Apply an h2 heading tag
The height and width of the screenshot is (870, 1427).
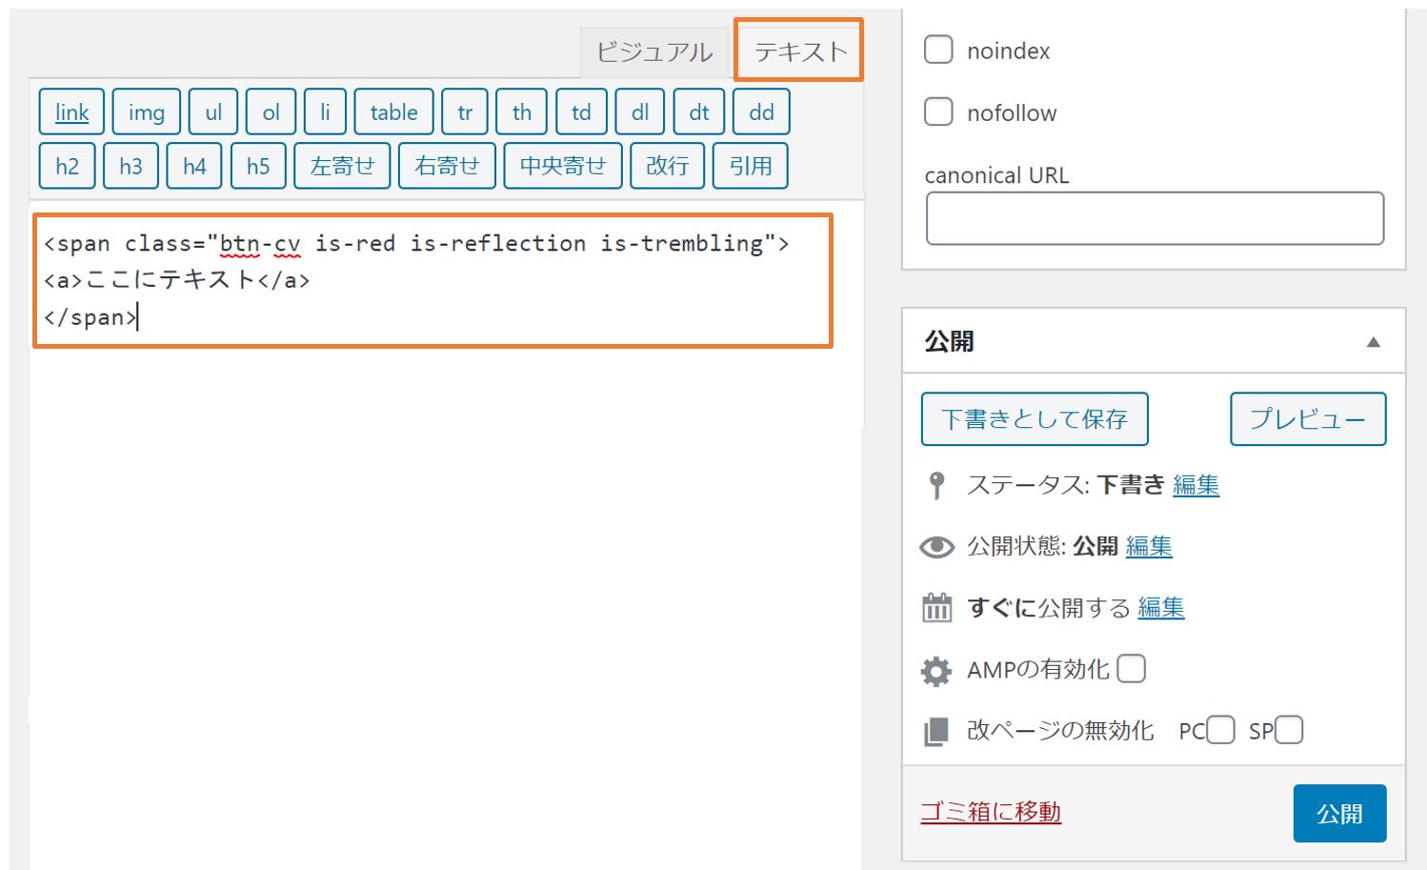coord(66,165)
